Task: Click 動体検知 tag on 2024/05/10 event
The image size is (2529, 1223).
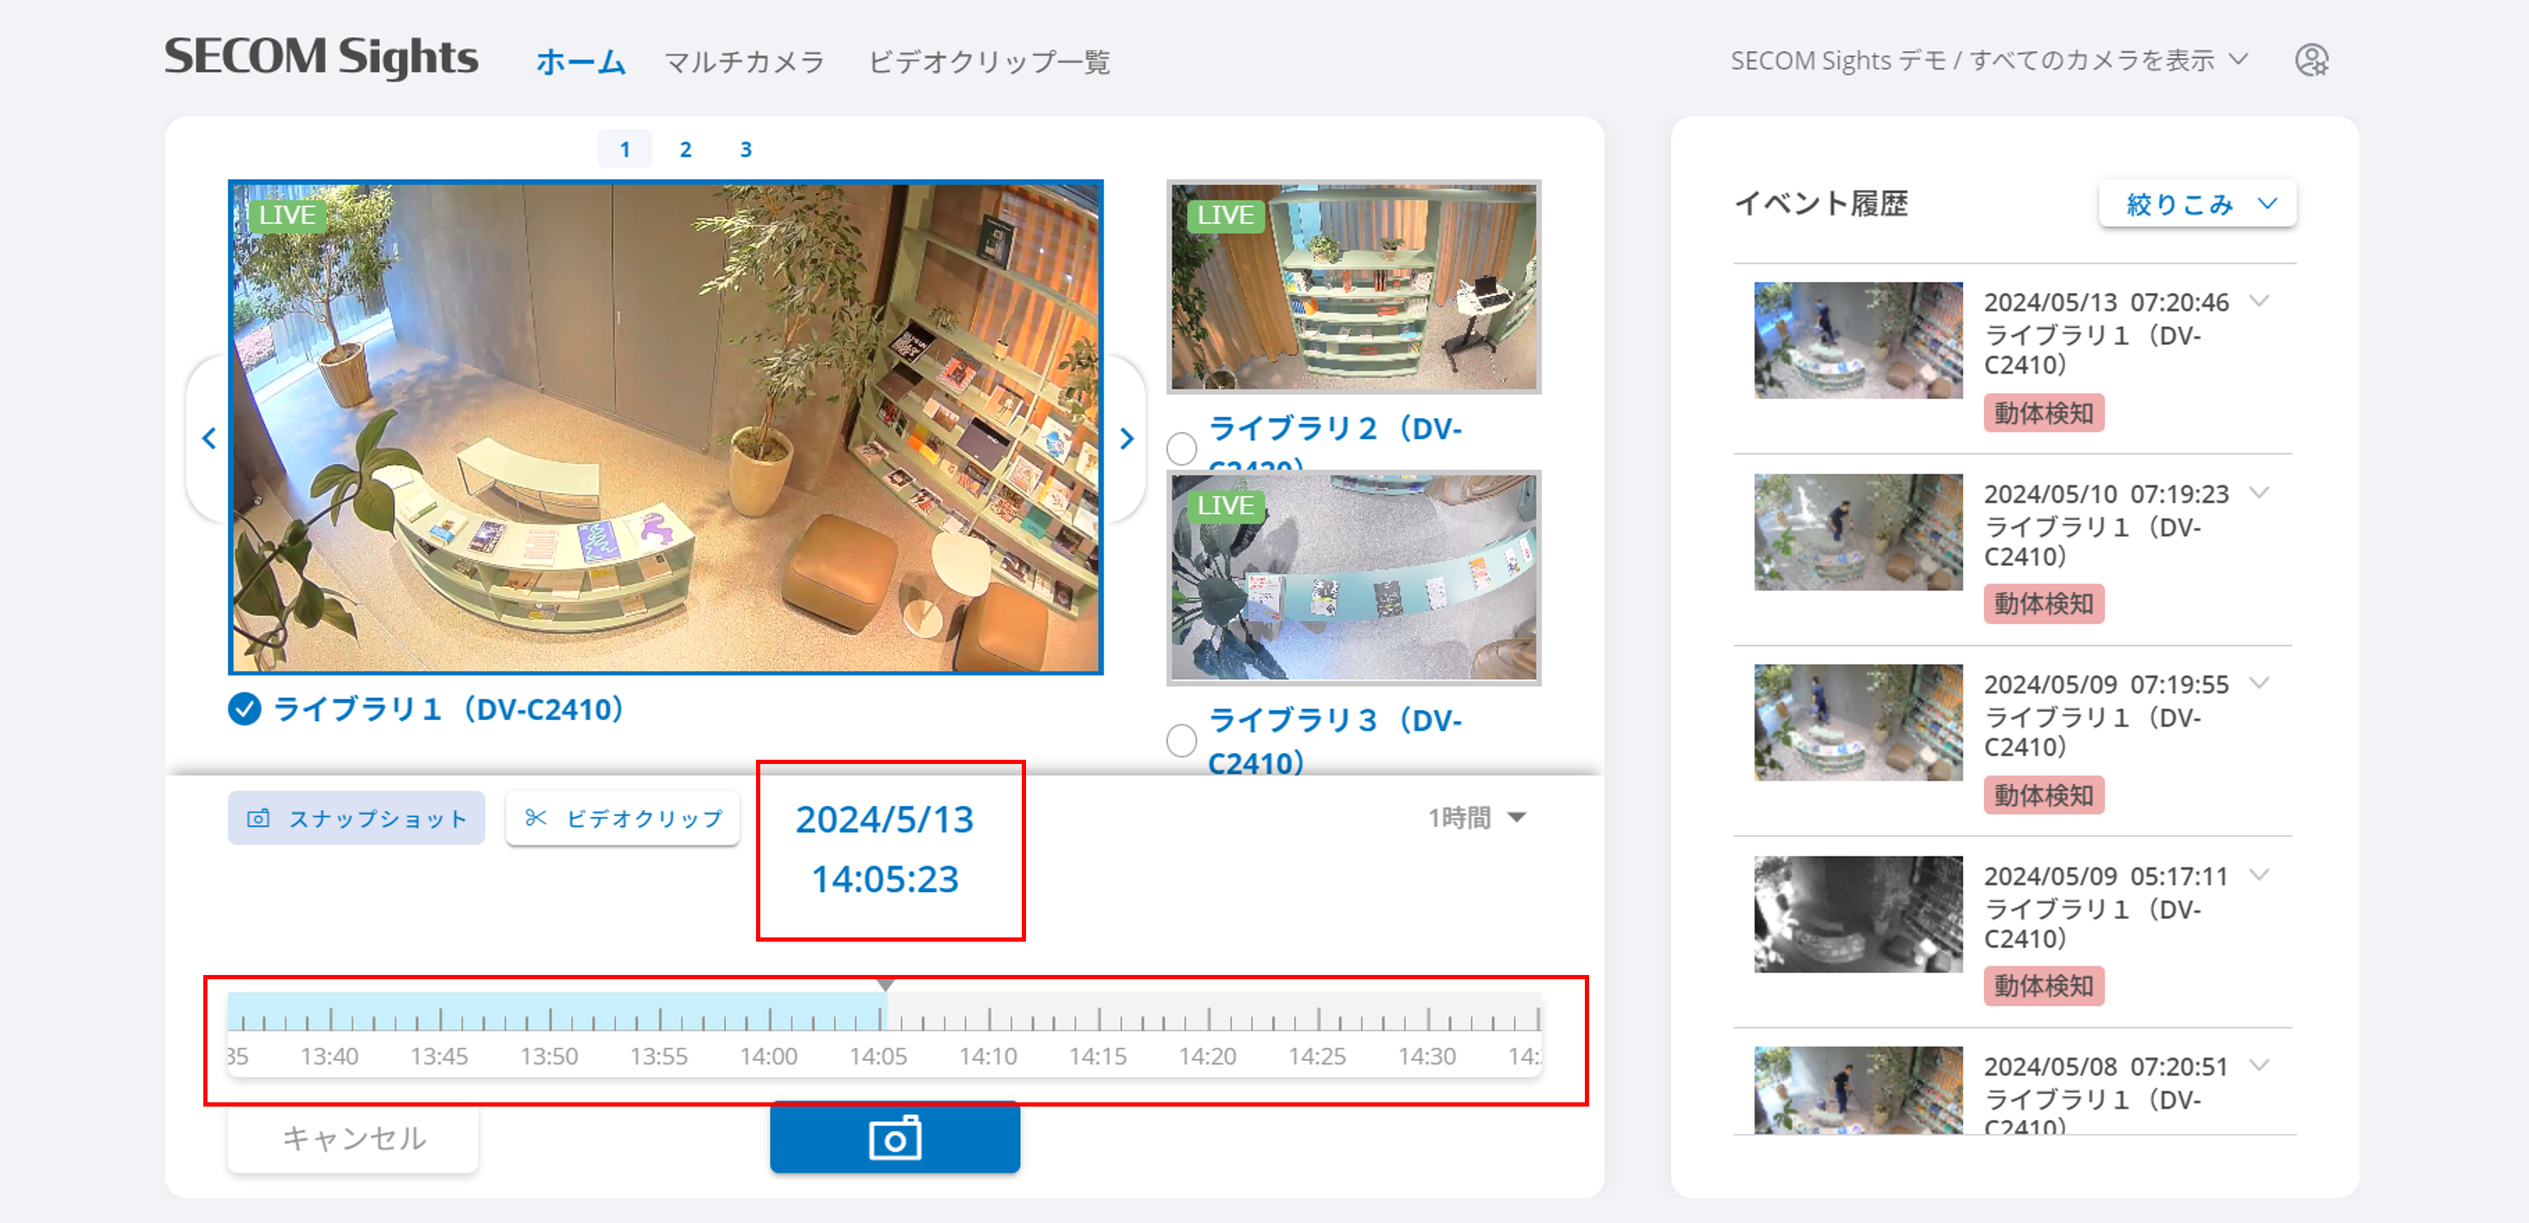Action: (2044, 603)
